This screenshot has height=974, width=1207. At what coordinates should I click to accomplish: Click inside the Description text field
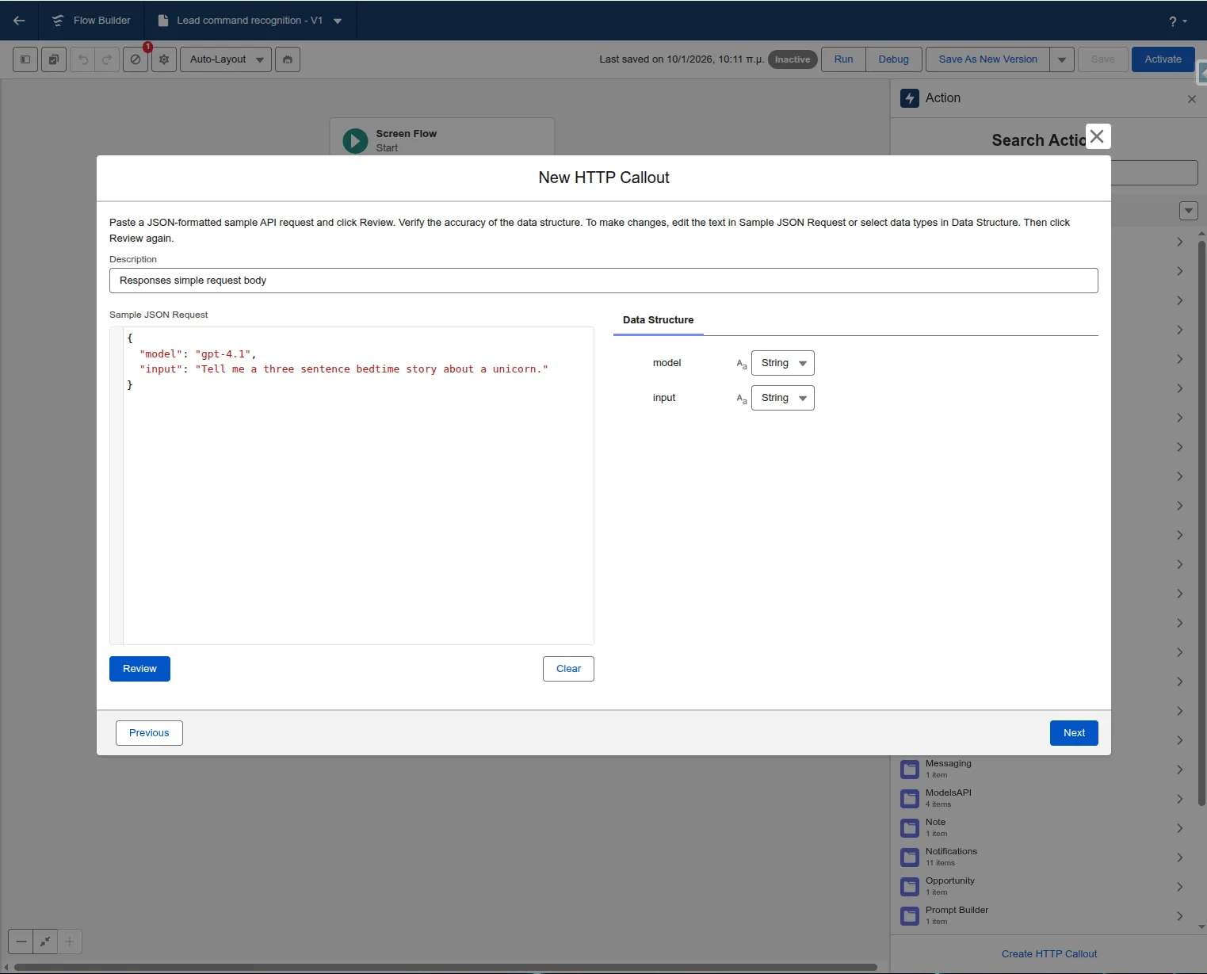click(602, 280)
